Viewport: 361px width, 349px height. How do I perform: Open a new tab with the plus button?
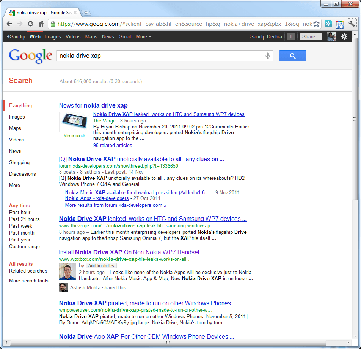click(86, 13)
